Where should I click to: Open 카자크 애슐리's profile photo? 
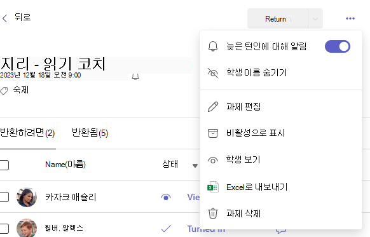27,197
